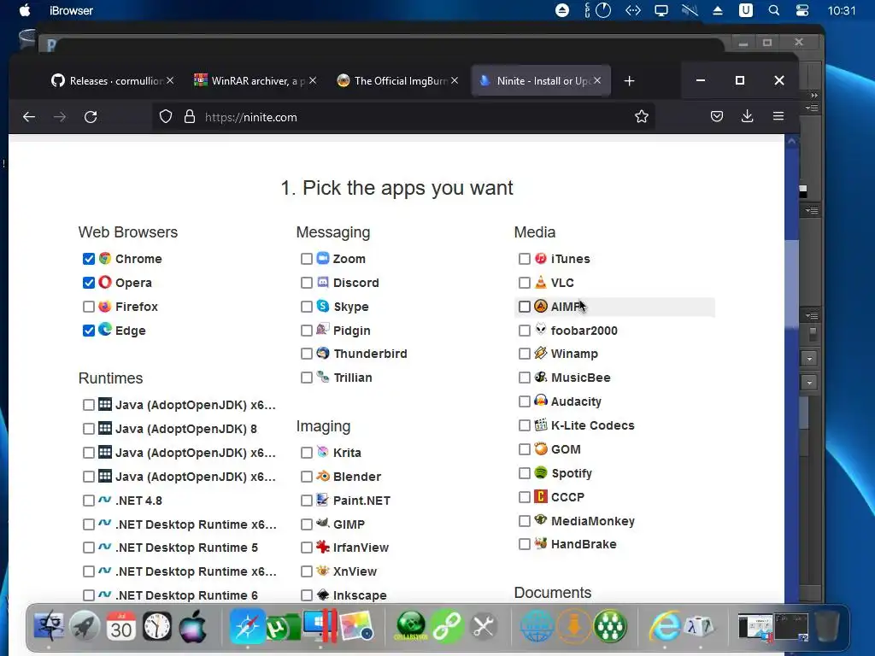Click the Discord icon in Messaging
The image size is (875, 656).
pyautogui.click(x=322, y=282)
